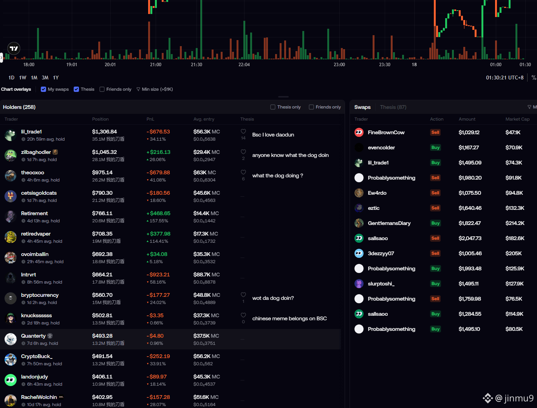Open Ew4rdo avatar in Swaps

pyautogui.click(x=359, y=193)
